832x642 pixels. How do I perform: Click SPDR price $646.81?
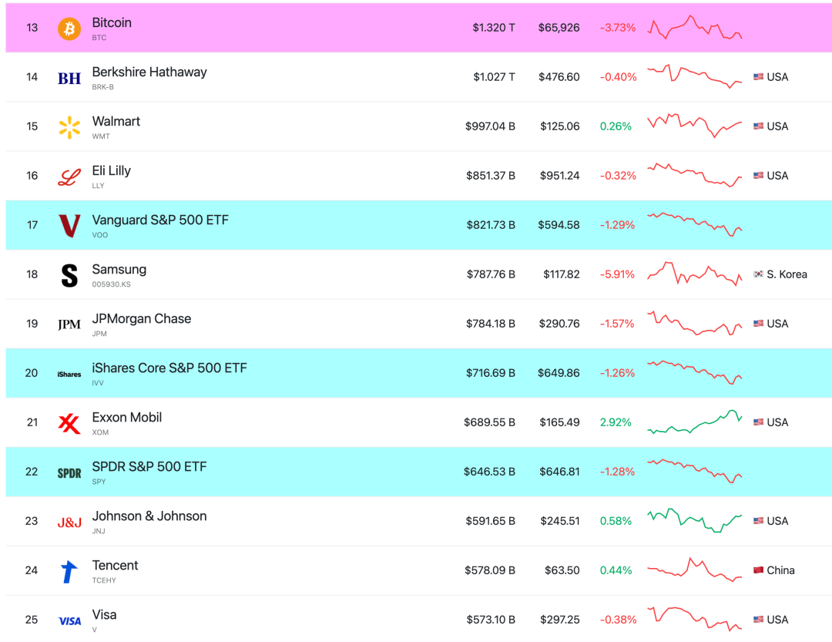[x=559, y=472]
